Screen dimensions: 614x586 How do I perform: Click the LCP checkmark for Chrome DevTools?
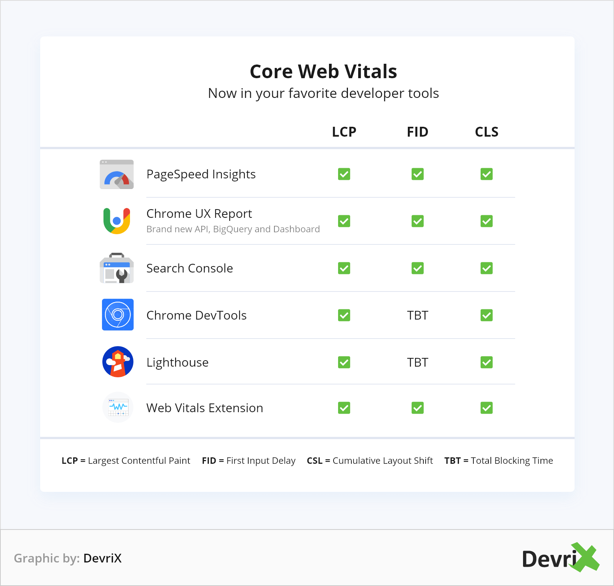click(x=344, y=315)
